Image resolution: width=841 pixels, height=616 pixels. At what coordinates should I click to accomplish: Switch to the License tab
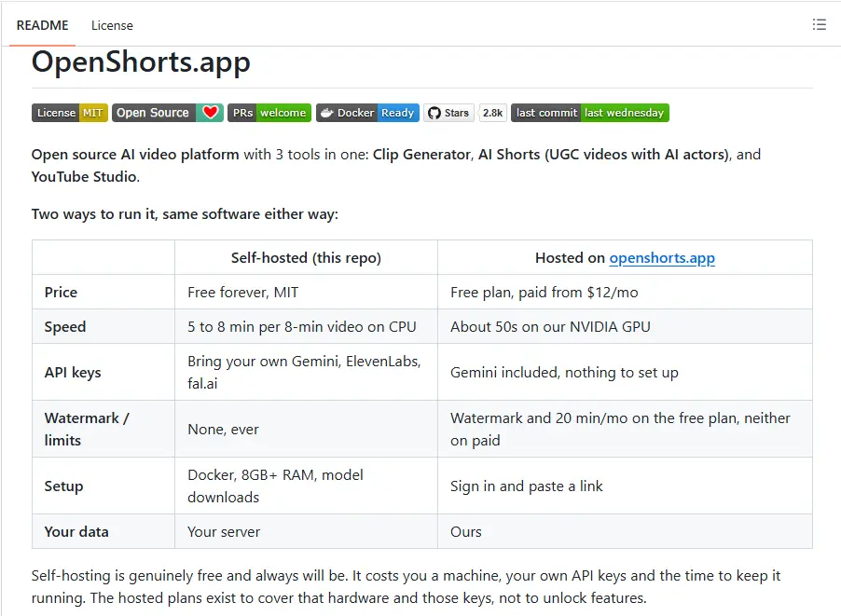(112, 25)
